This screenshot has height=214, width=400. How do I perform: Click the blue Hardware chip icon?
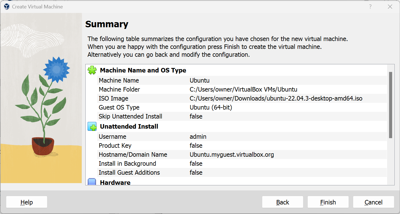click(92, 182)
